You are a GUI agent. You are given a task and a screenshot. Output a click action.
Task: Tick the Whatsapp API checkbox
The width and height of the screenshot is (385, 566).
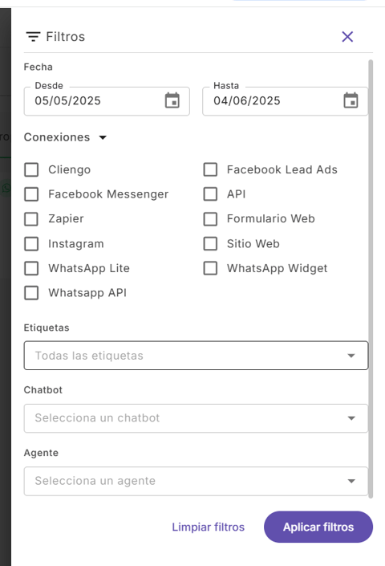tap(31, 293)
